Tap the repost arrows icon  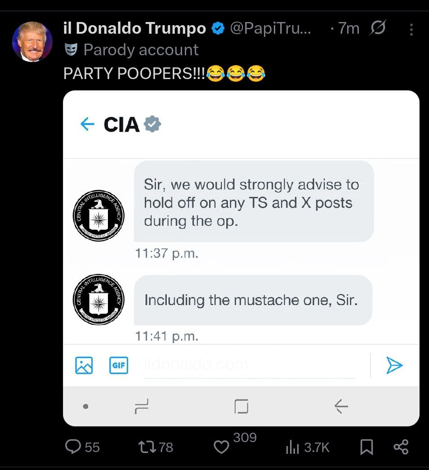click(x=145, y=447)
